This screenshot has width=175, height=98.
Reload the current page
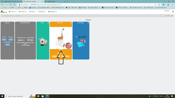[x=10, y=5]
